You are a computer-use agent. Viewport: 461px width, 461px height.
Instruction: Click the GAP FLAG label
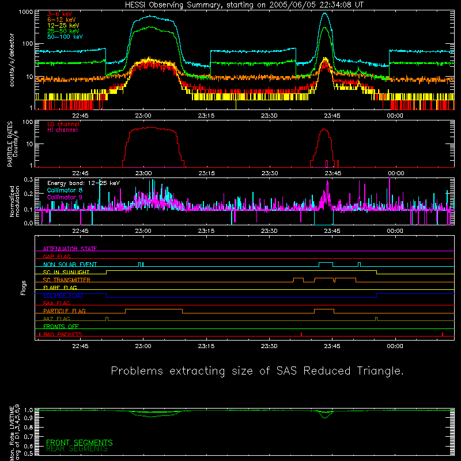56,256
